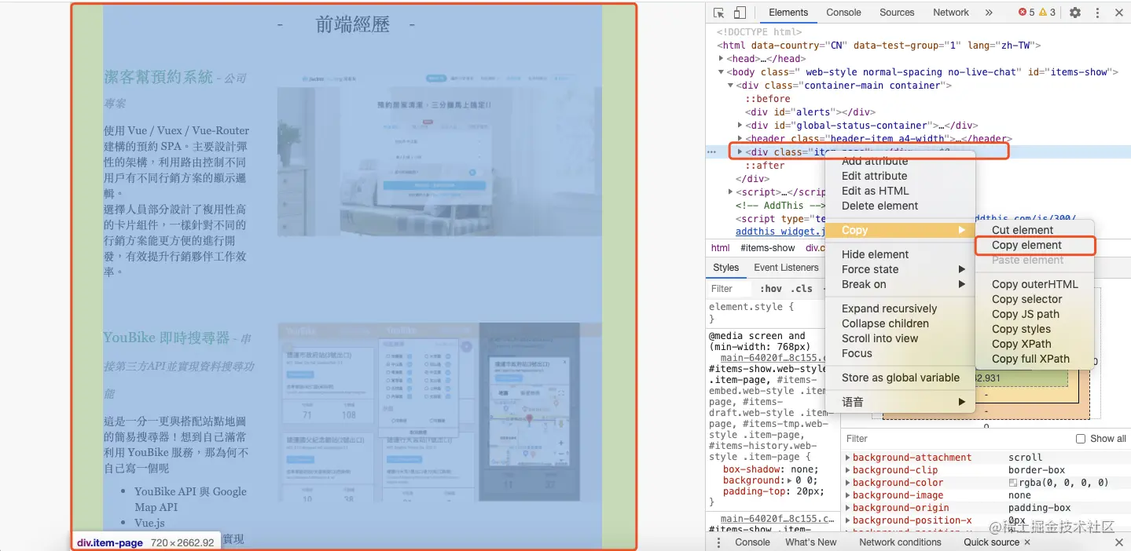Open the background-color swatch in Computed
Screen dimensions: 1131x551
1013,483
